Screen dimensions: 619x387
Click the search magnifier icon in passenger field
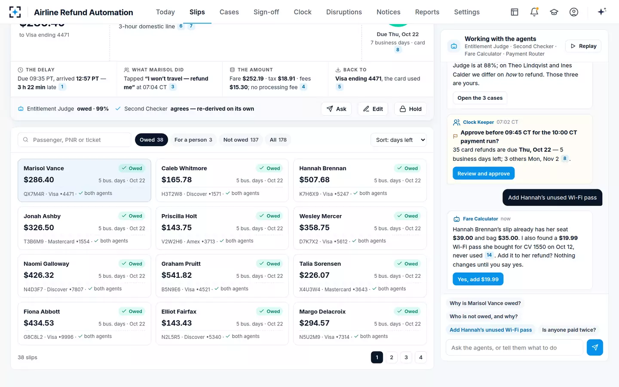[x=26, y=140]
